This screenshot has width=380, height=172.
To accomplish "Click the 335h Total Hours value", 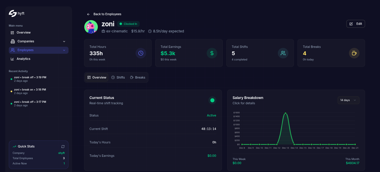I will (x=96, y=53).
